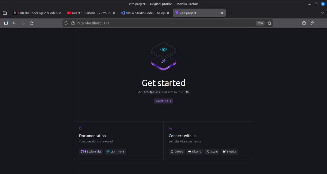View site information page icon

[x=73, y=23]
